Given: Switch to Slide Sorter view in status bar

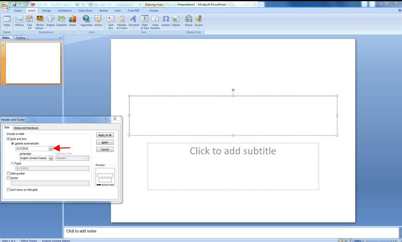Looking at the screenshot, I should tap(346, 240).
